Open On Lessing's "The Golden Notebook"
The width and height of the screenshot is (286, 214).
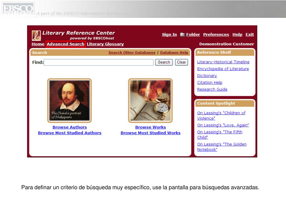222,147
